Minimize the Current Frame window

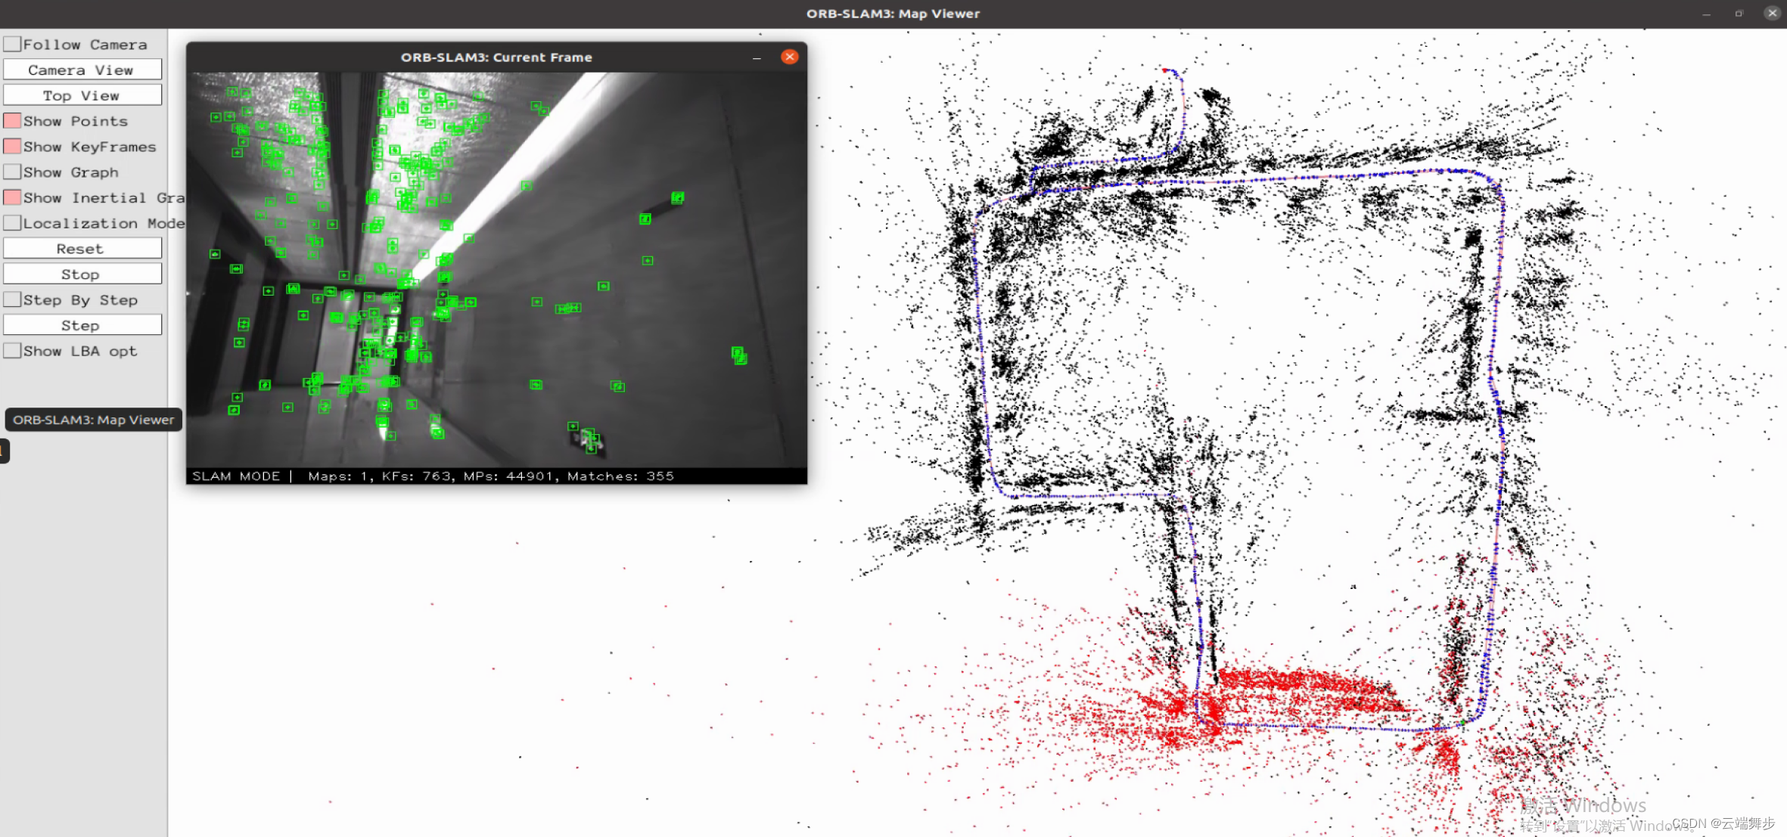[757, 57]
